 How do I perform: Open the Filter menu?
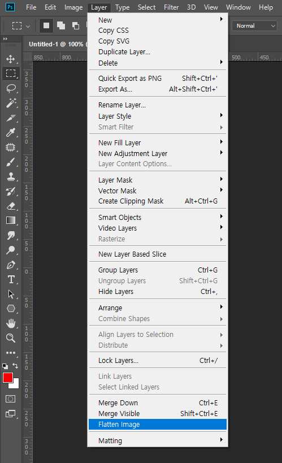[171, 7]
